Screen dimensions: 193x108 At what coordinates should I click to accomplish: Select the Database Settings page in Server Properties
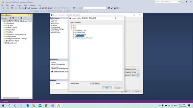[x=58, y=29]
